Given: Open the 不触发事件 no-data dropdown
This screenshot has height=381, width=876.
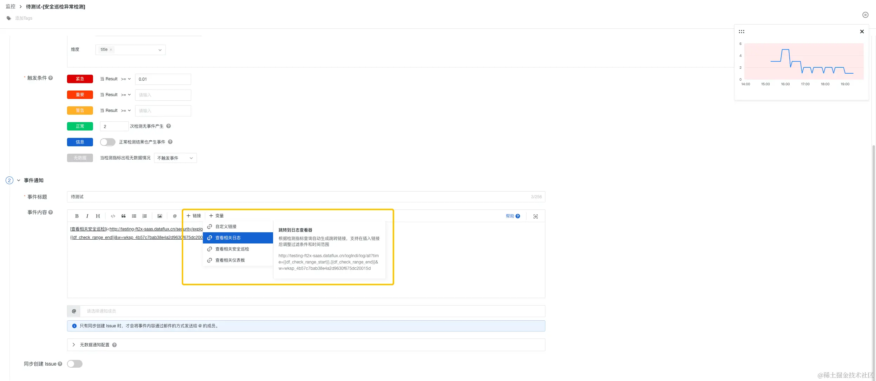Looking at the screenshot, I should click(175, 158).
